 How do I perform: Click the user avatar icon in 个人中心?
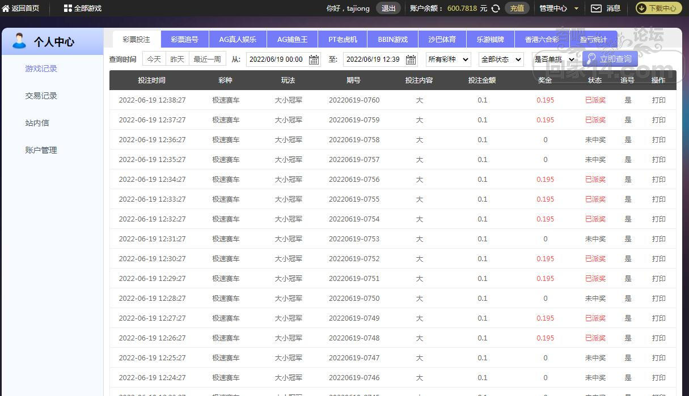click(x=19, y=41)
